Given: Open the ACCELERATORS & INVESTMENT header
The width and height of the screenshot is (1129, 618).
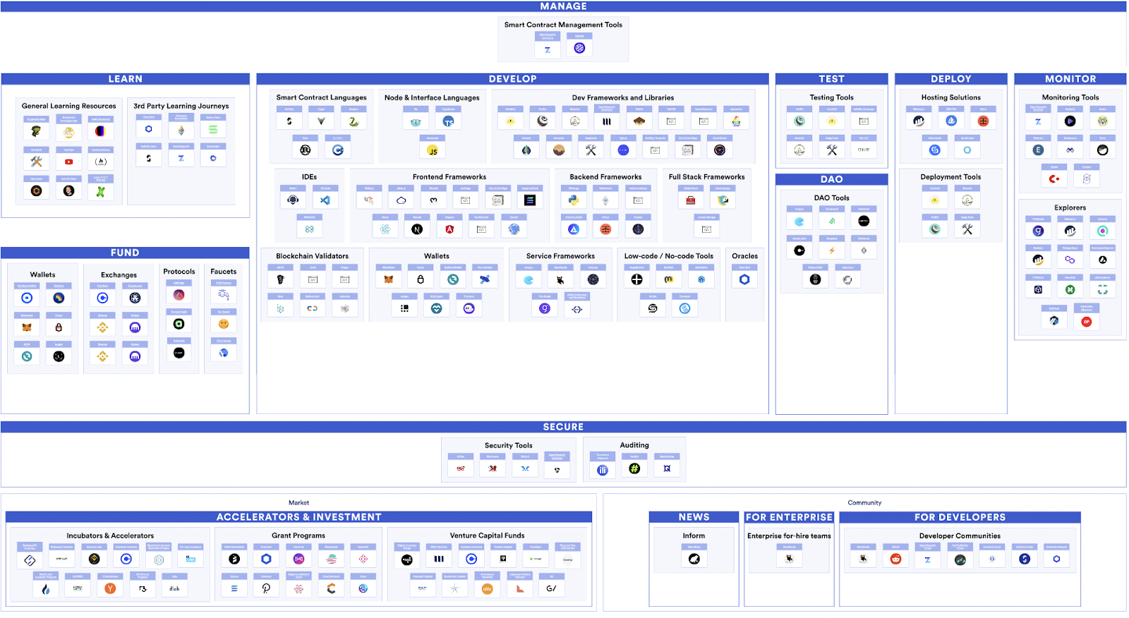Looking at the screenshot, I should coord(299,517).
